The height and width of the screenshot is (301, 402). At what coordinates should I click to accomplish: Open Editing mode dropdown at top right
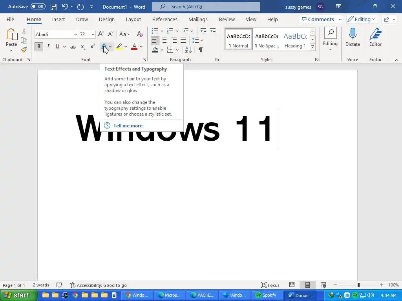click(x=361, y=20)
